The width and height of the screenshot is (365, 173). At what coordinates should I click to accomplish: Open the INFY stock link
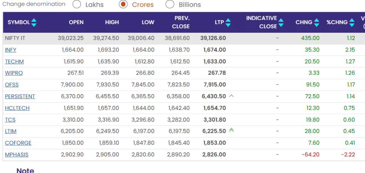click(x=11, y=50)
